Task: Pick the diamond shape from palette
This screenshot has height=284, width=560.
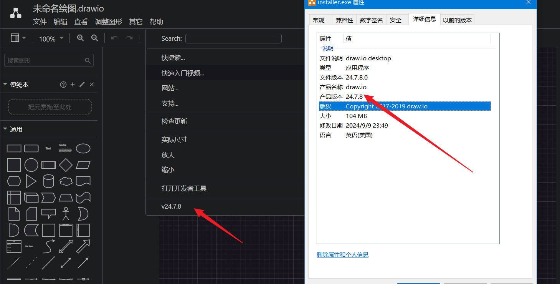Action: [x=66, y=165]
